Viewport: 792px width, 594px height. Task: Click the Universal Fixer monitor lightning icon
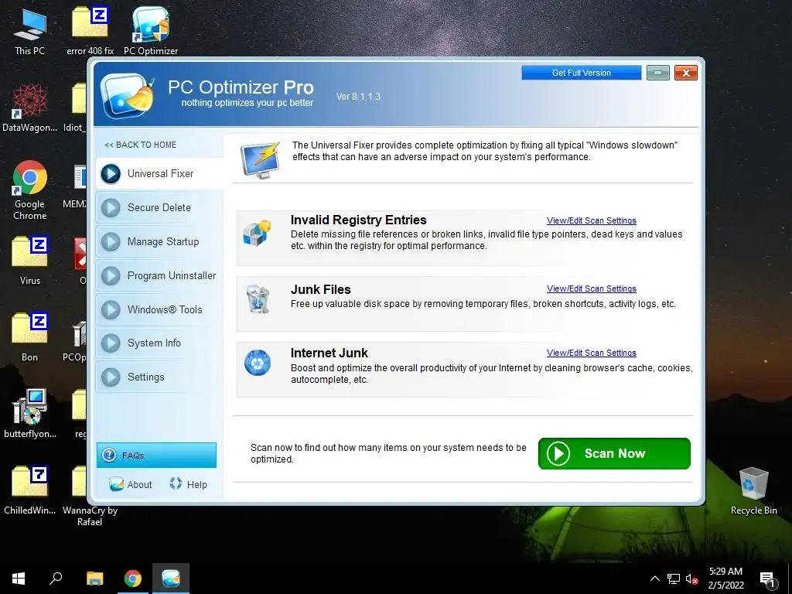point(260,160)
